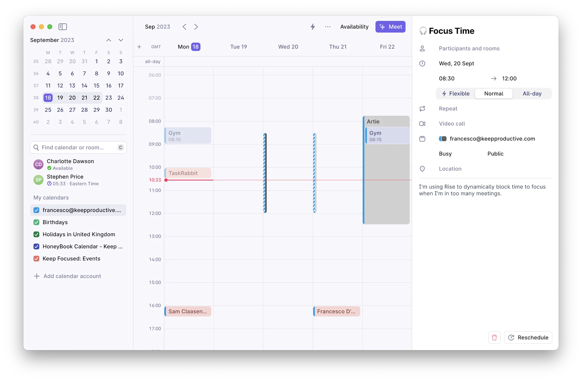Click the calendar color swatch next to francesco email
The image size is (582, 381).
(443, 139)
